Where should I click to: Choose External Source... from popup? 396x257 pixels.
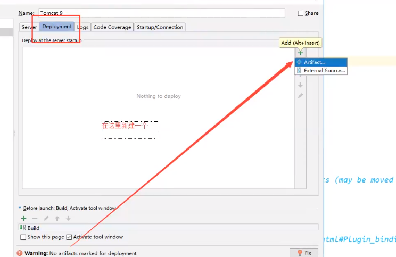click(321, 70)
